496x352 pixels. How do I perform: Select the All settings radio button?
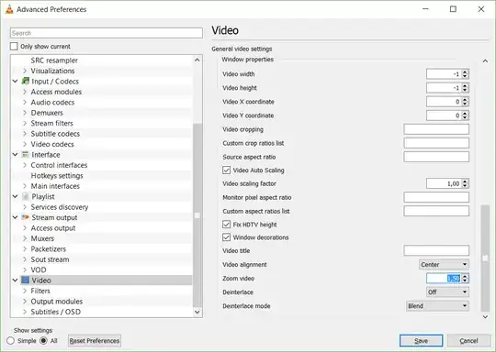pos(43,341)
